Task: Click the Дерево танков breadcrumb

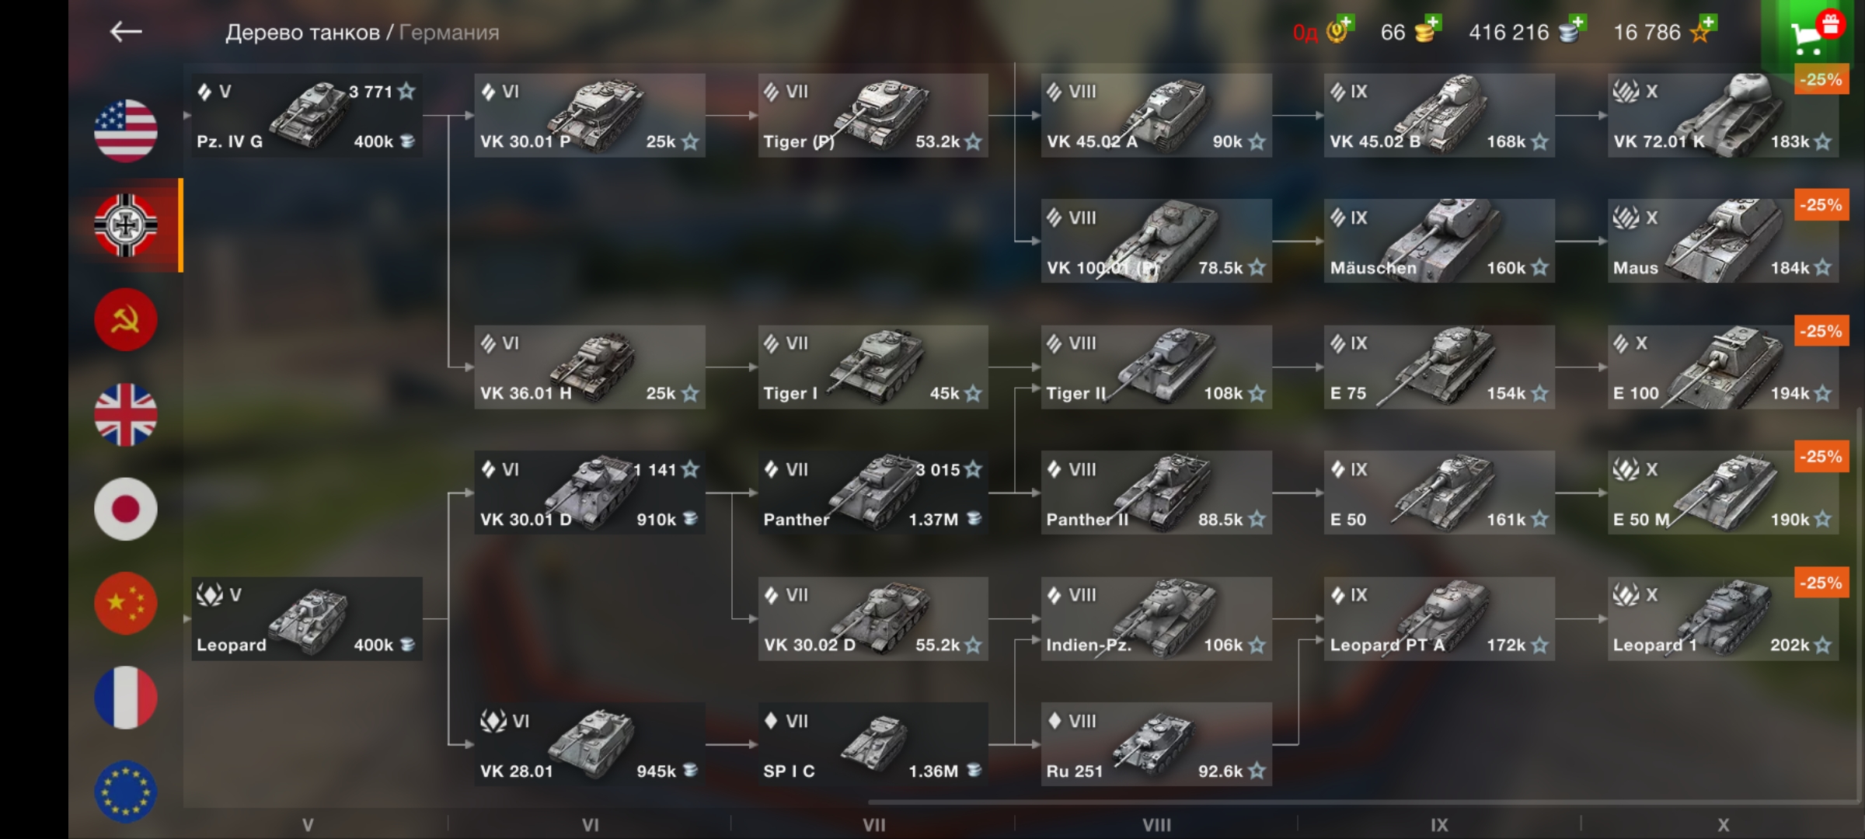Action: coord(302,33)
